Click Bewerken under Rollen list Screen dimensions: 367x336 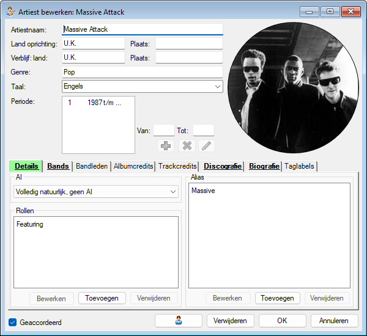(x=51, y=298)
